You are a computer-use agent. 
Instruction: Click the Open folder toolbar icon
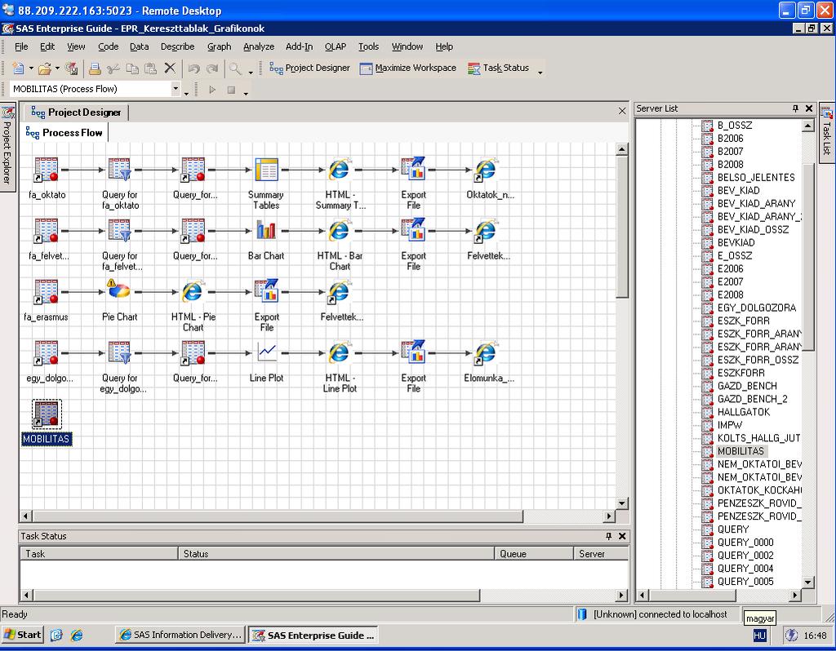[45, 69]
